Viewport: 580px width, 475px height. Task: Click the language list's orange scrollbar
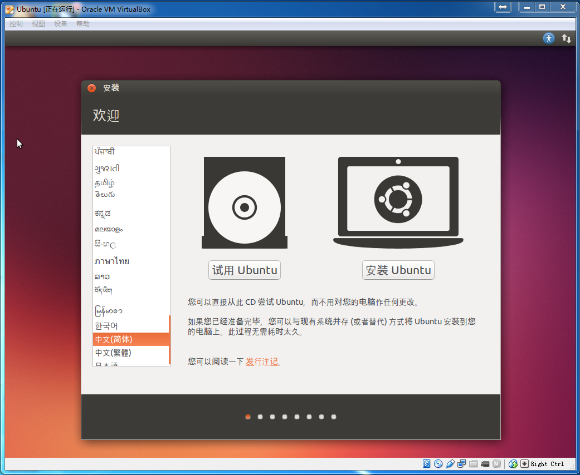click(x=169, y=340)
